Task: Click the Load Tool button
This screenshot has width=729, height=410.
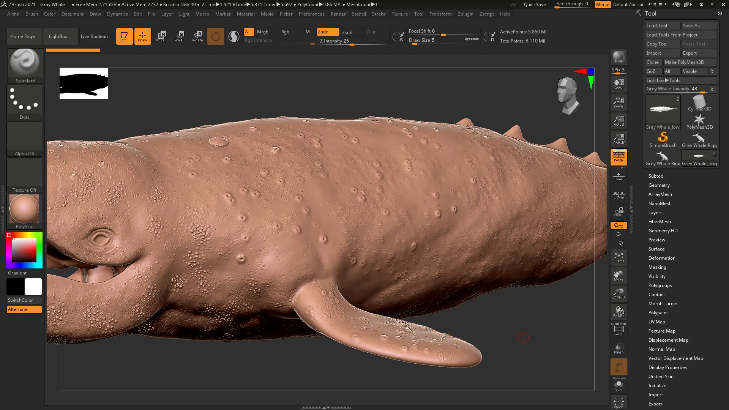Action: point(663,26)
